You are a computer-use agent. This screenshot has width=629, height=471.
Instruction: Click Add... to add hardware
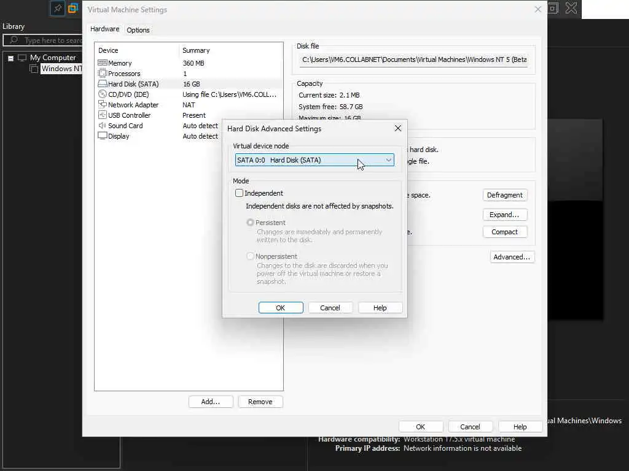(x=211, y=402)
